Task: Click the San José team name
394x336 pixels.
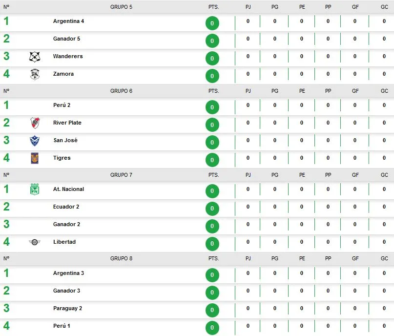Action: [65, 141]
